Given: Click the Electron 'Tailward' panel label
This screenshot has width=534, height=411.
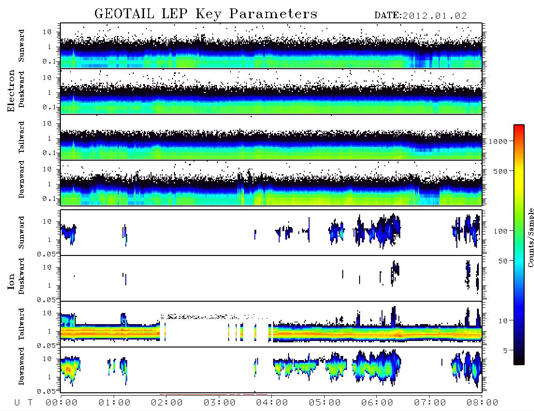Looking at the screenshot, I should point(22,137).
